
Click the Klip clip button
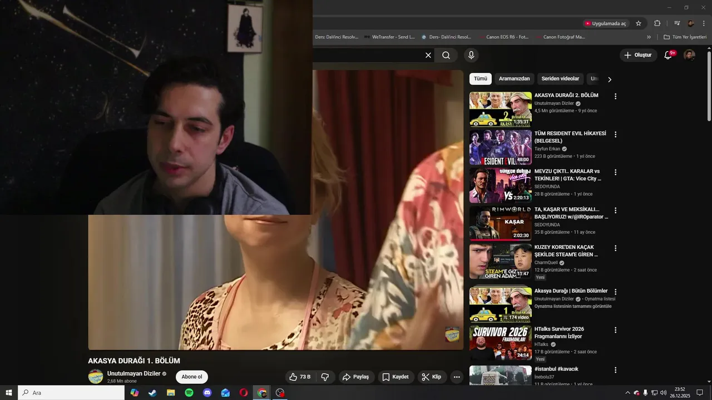click(x=432, y=377)
